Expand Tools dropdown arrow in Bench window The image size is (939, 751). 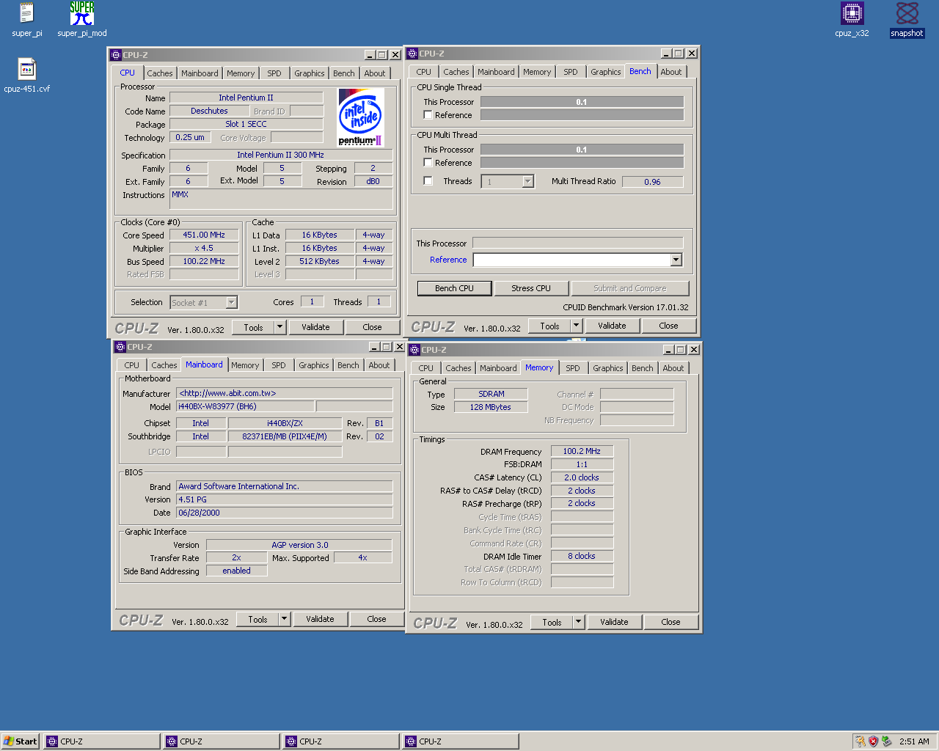click(576, 326)
